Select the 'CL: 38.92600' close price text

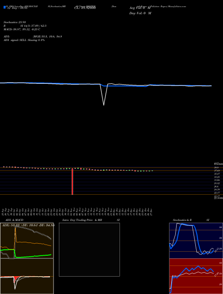point(85,8)
